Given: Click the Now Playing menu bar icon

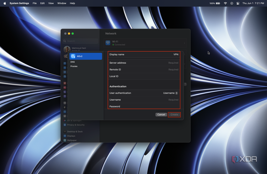Looking at the screenshot, I should (231, 3).
